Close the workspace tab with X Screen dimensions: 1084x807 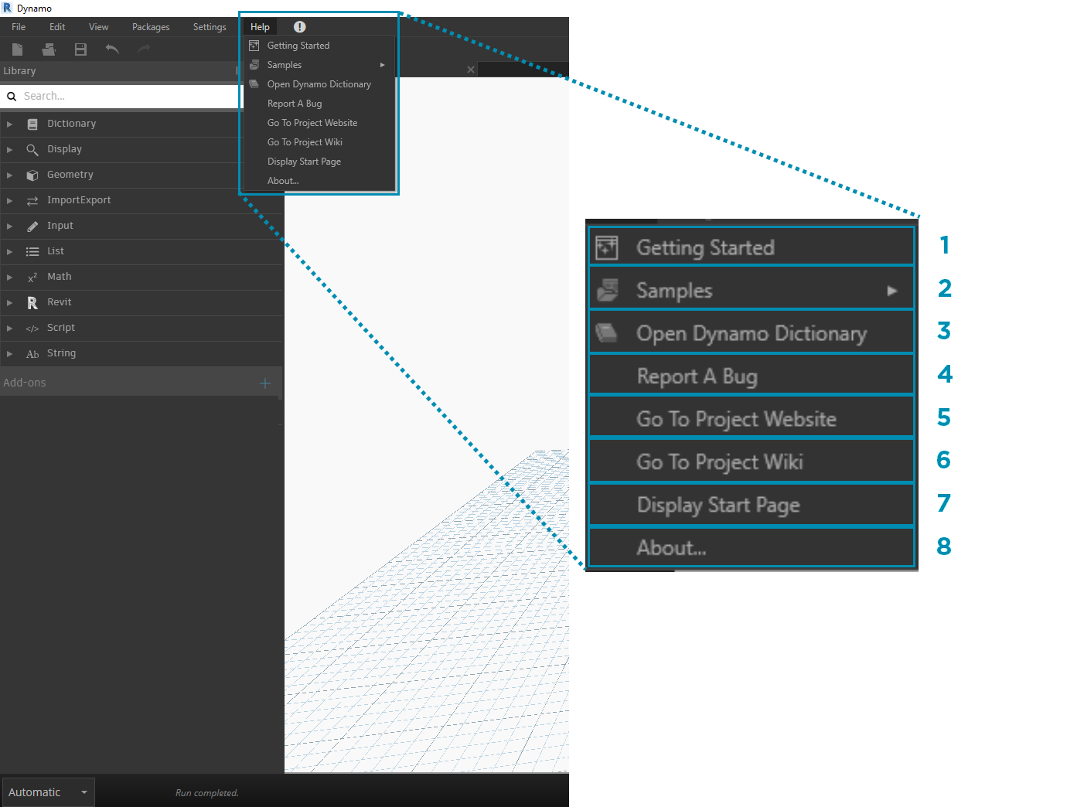[471, 70]
